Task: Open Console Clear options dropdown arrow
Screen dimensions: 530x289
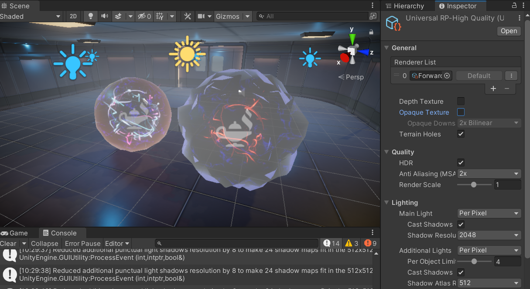Action: [x=24, y=244]
